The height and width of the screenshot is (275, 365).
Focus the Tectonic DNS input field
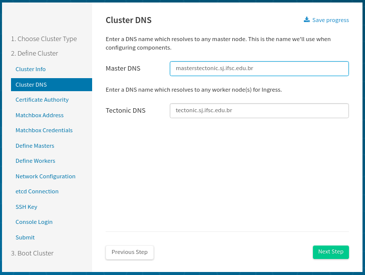(259, 111)
